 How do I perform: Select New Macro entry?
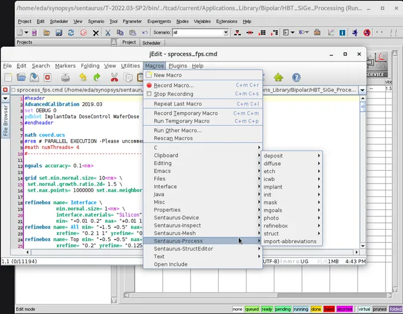click(x=203, y=75)
